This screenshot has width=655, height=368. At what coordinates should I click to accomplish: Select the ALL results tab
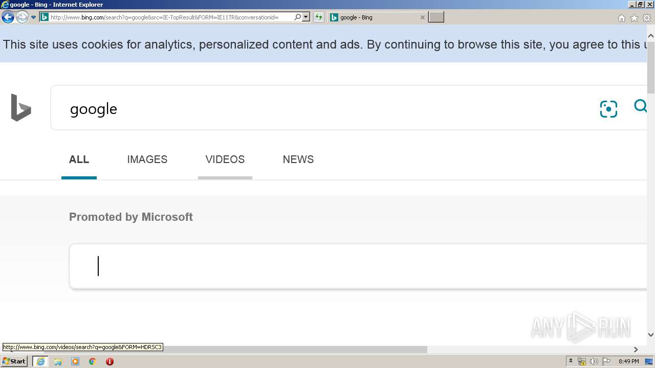click(79, 159)
